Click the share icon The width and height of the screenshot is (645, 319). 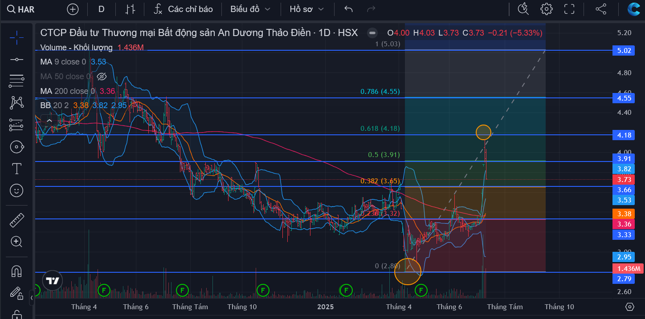pos(601,9)
